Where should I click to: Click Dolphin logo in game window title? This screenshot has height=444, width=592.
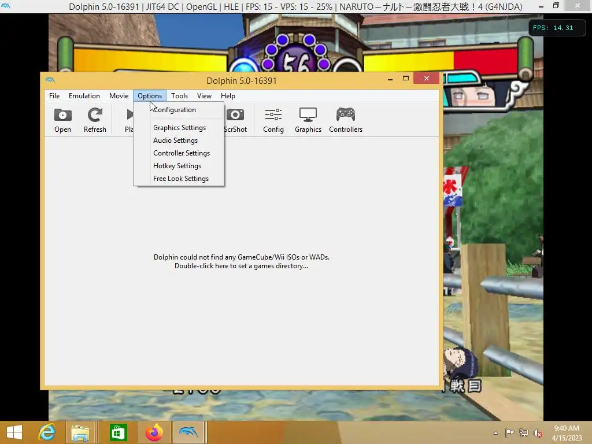6,6
